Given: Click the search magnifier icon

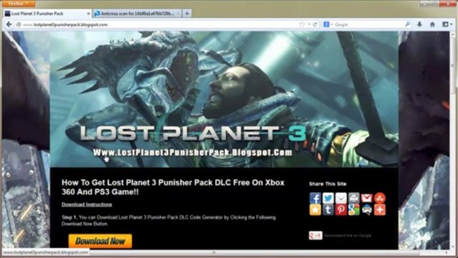Looking at the screenshot, I should pos(407,24).
